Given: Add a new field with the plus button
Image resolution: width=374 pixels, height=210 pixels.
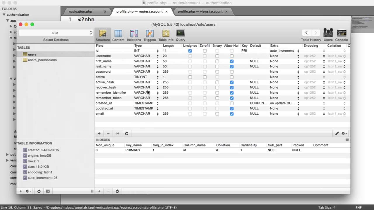Looking at the screenshot, I should [x=99, y=133].
